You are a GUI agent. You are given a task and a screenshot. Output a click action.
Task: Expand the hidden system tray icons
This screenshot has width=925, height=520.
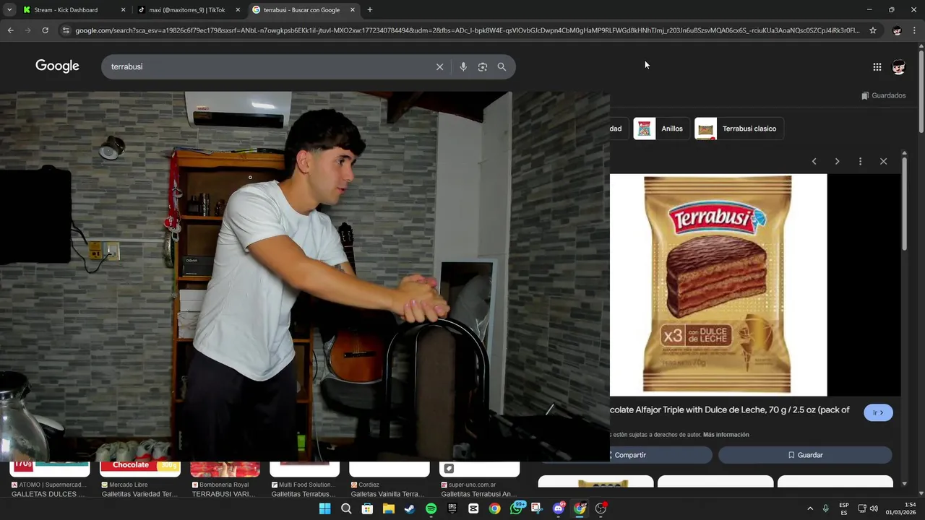810,508
